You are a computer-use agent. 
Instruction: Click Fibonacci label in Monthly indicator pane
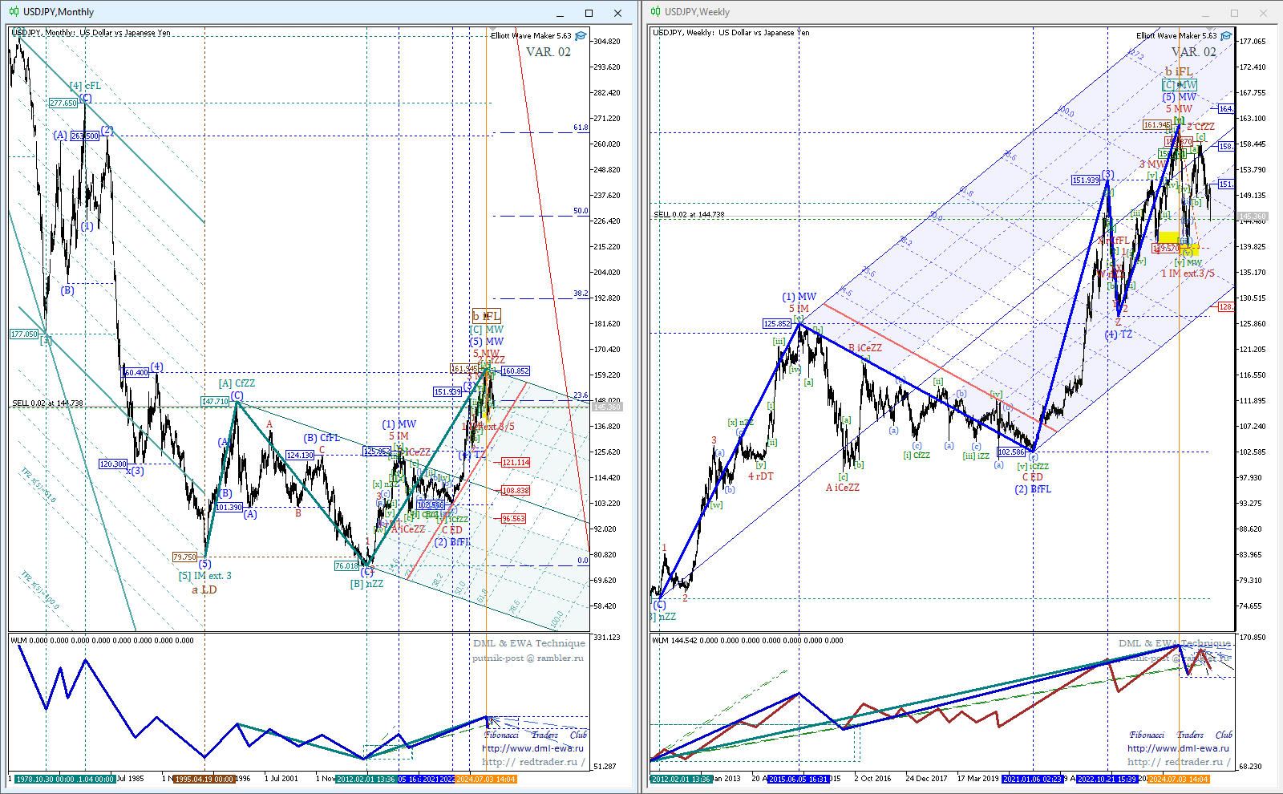(501, 735)
